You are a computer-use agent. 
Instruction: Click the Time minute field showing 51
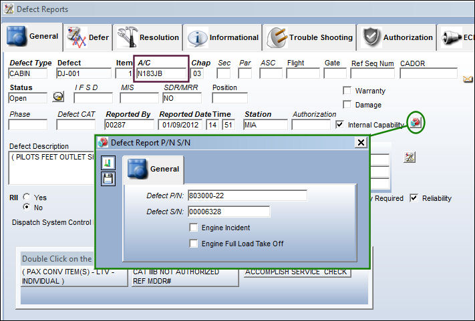(228, 125)
